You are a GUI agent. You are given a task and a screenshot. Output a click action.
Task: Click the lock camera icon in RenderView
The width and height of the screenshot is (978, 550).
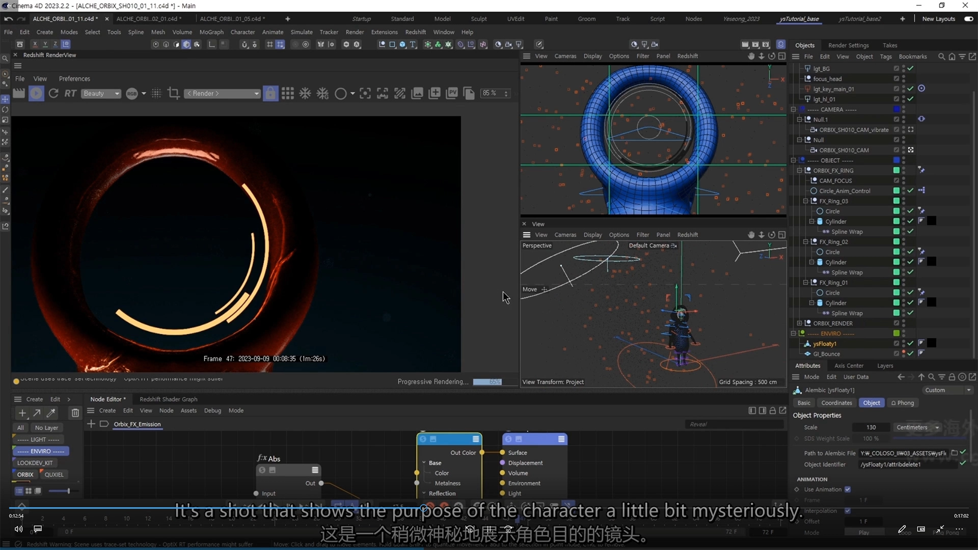tap(270, 93)
